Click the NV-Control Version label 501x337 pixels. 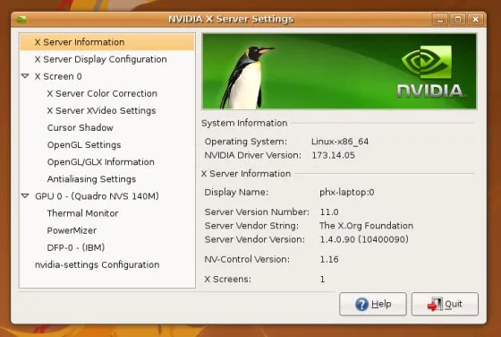click(x=247, y=259)
